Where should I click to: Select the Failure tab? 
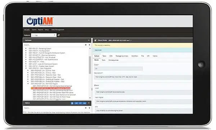[x=97, y=56]
